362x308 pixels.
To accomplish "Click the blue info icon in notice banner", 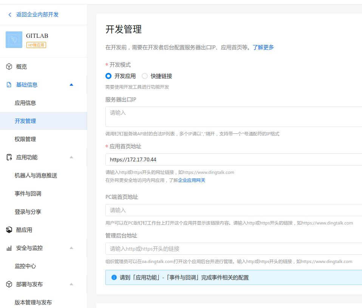I will 114,277.
